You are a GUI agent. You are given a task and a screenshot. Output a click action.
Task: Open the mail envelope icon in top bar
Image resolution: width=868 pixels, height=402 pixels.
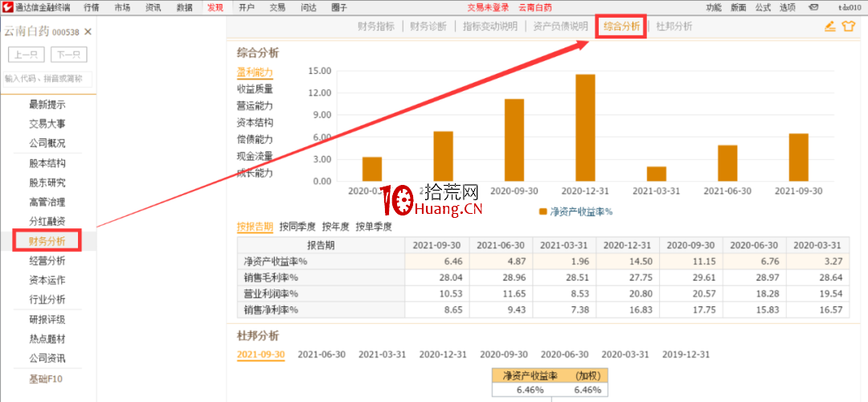[x=813, y=8]
